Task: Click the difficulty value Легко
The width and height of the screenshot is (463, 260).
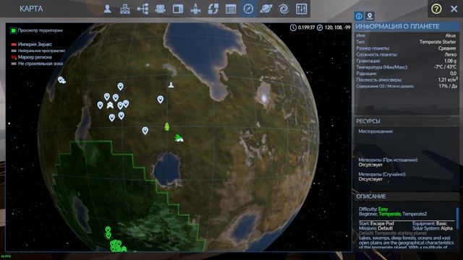Action: (x=450, y=55)
